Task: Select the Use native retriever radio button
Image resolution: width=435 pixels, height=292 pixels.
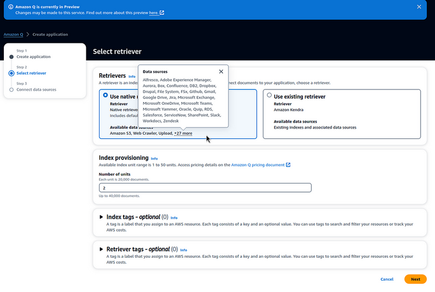Action: tap(105, 95)
